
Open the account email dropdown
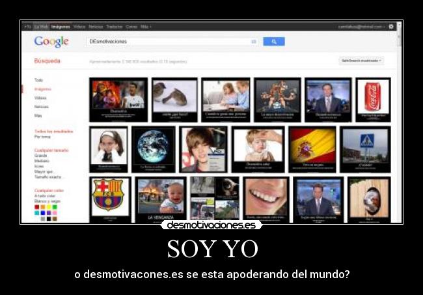click(361, 27)
